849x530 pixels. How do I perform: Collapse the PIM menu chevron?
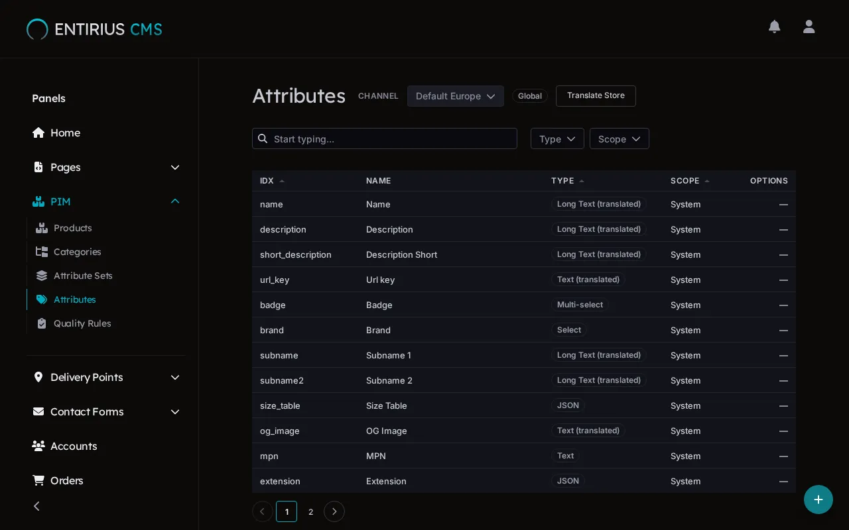(175, 201)
